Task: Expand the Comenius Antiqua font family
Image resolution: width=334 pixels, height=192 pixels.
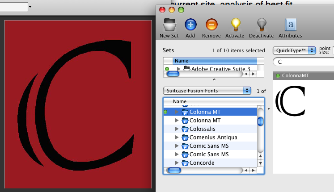Action: coord(177,138)
